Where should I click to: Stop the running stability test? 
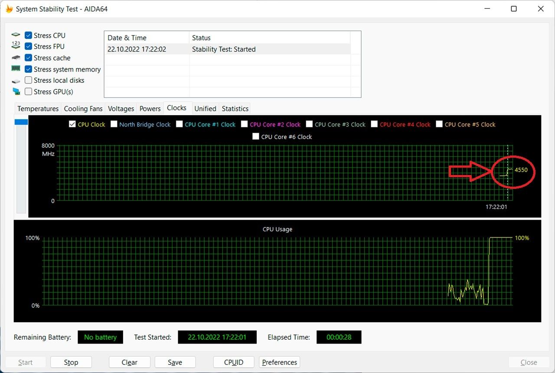click(x=71, y=362)
